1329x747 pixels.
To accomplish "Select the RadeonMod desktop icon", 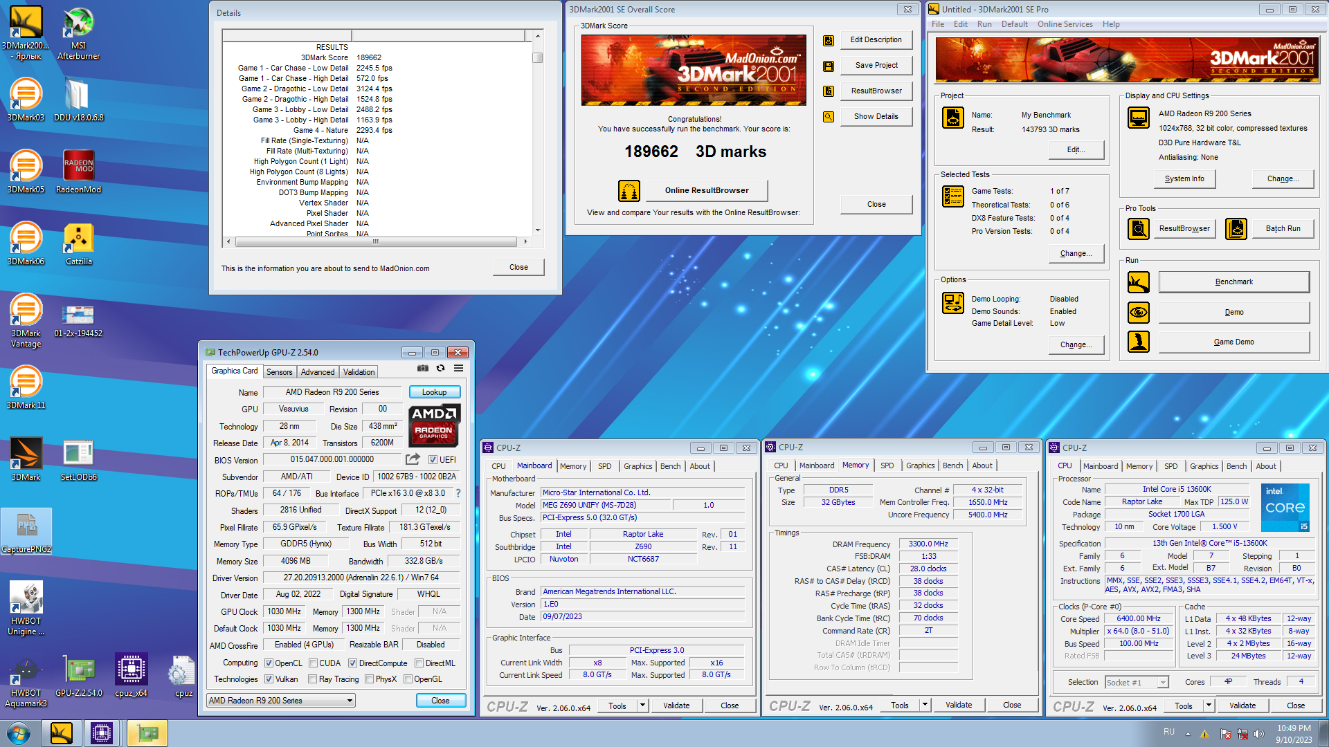I will (x=78, y=172).
